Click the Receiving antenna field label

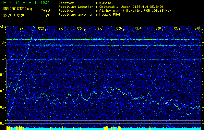pyautogui.click(x=75, y=15)
